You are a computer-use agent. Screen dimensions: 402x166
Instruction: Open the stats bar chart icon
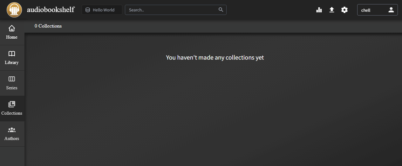click(319, 10)
